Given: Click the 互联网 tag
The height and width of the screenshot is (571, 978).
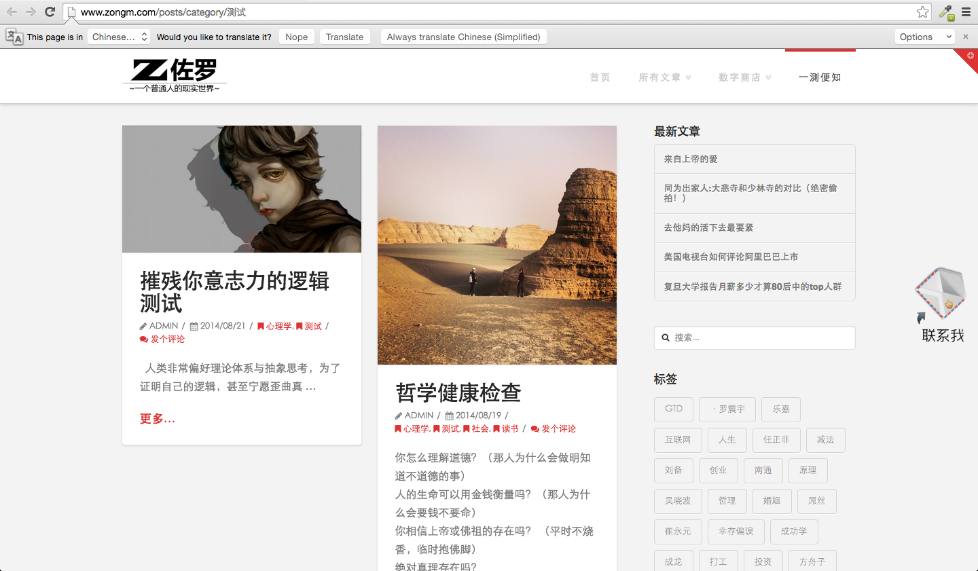Looking at the screenshot, I should pos(678,439).
